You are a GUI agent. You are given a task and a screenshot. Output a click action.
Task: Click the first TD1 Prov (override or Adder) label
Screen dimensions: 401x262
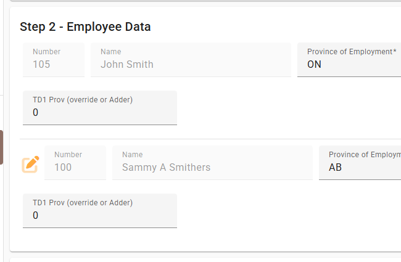(83, 100)
